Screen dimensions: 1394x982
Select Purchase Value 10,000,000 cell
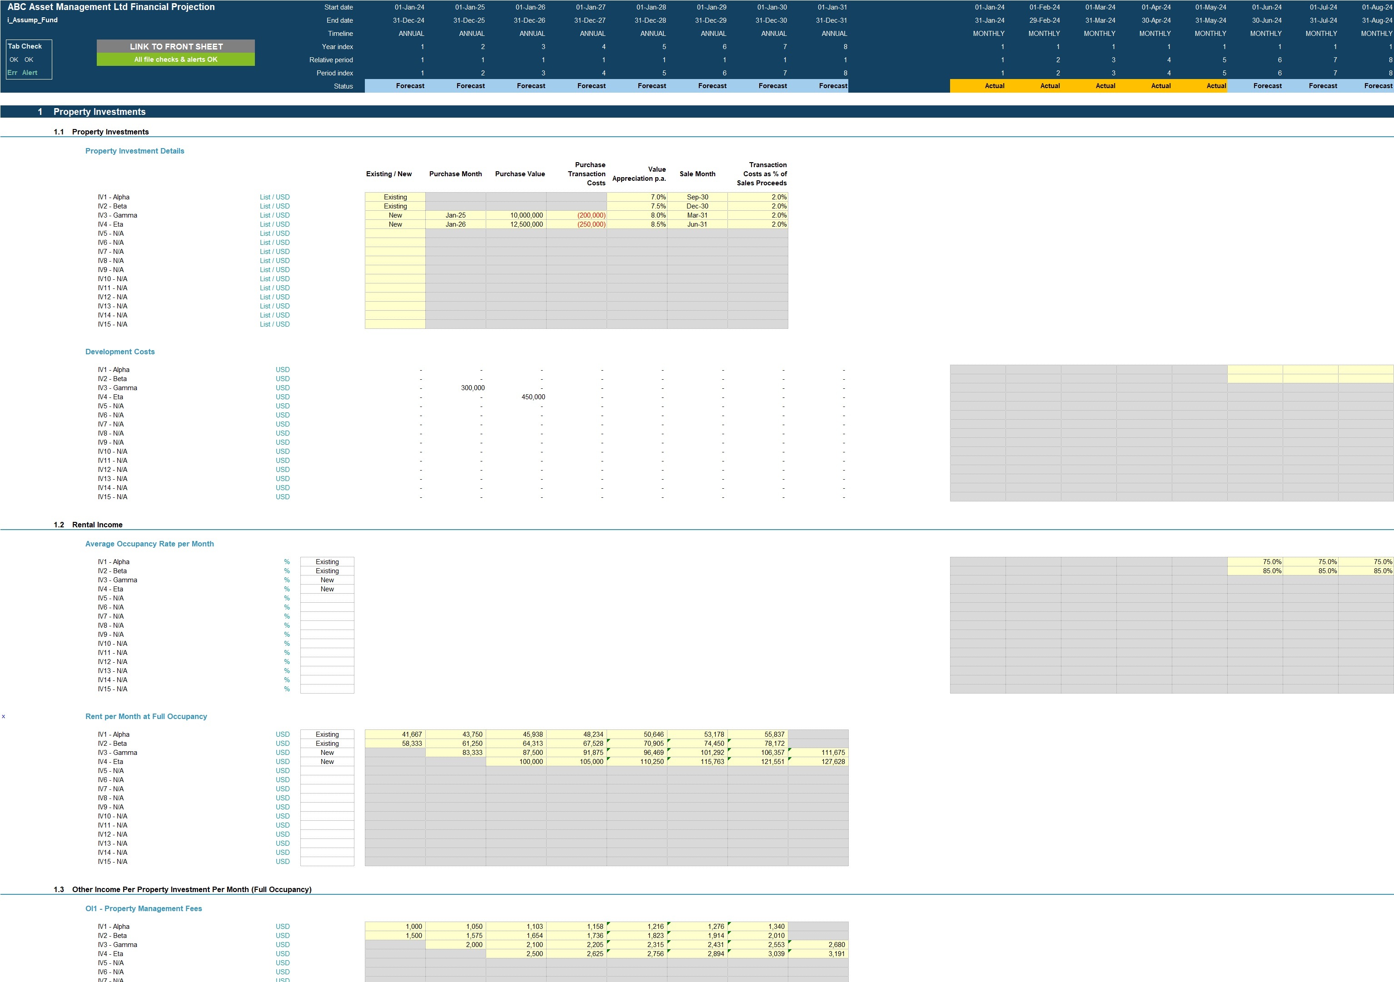click(516, 215)
